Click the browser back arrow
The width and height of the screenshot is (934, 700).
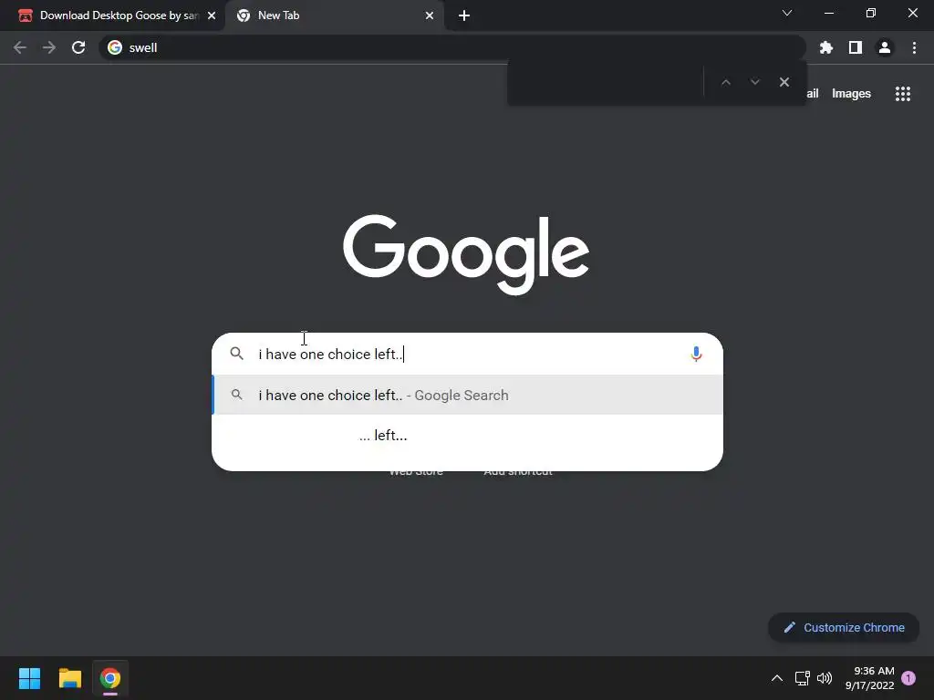pyautogui.click(x=20, y=47)
